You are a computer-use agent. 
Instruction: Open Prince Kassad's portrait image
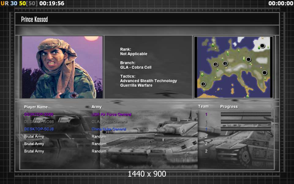point(62,67)
